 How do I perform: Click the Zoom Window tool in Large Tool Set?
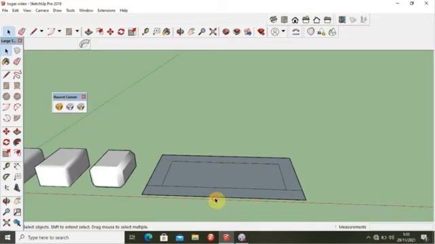point(17,212)
